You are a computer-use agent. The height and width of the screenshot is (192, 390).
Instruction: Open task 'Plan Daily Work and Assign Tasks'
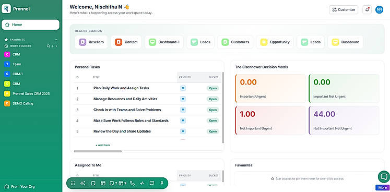click(x=121, y=88)
